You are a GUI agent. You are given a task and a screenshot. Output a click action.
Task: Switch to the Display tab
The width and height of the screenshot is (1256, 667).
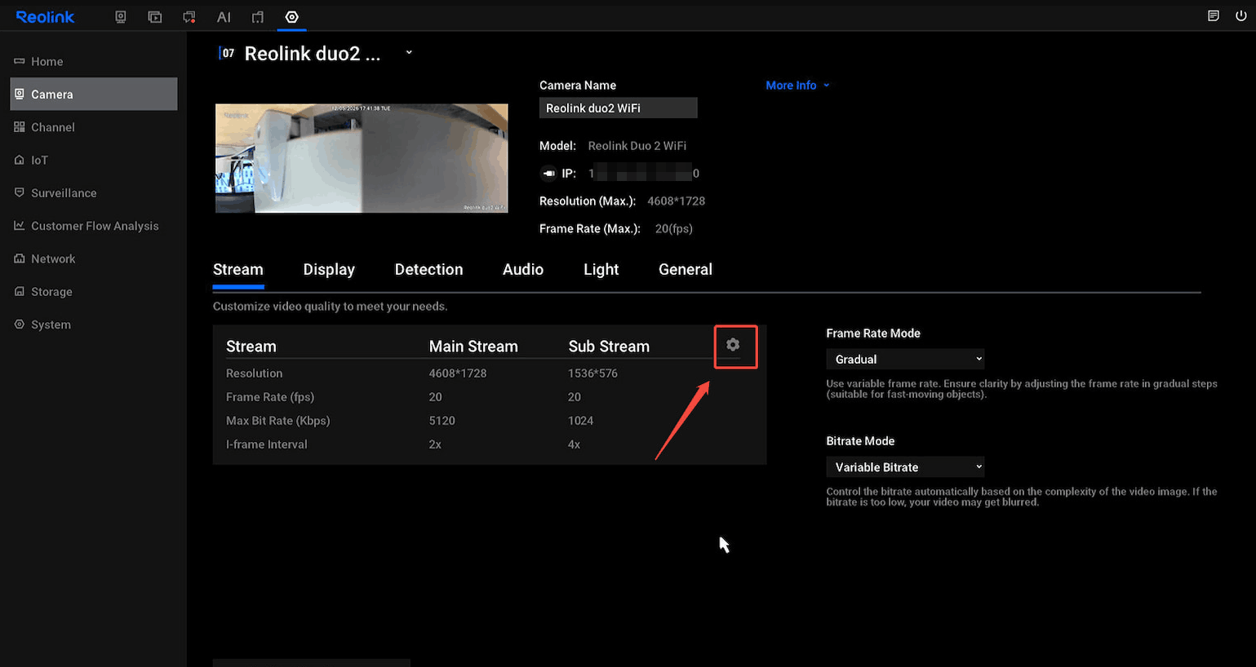click(329, 270)
